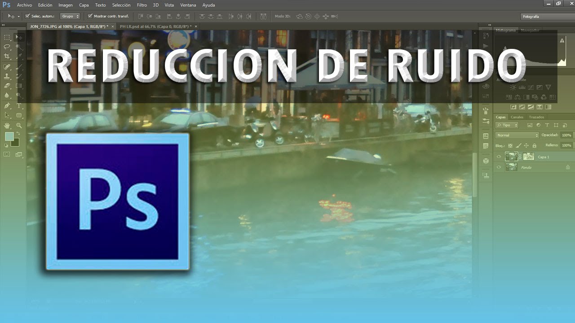
Task: Select the Magic Wand tool
Action: [x=19, y=47]
